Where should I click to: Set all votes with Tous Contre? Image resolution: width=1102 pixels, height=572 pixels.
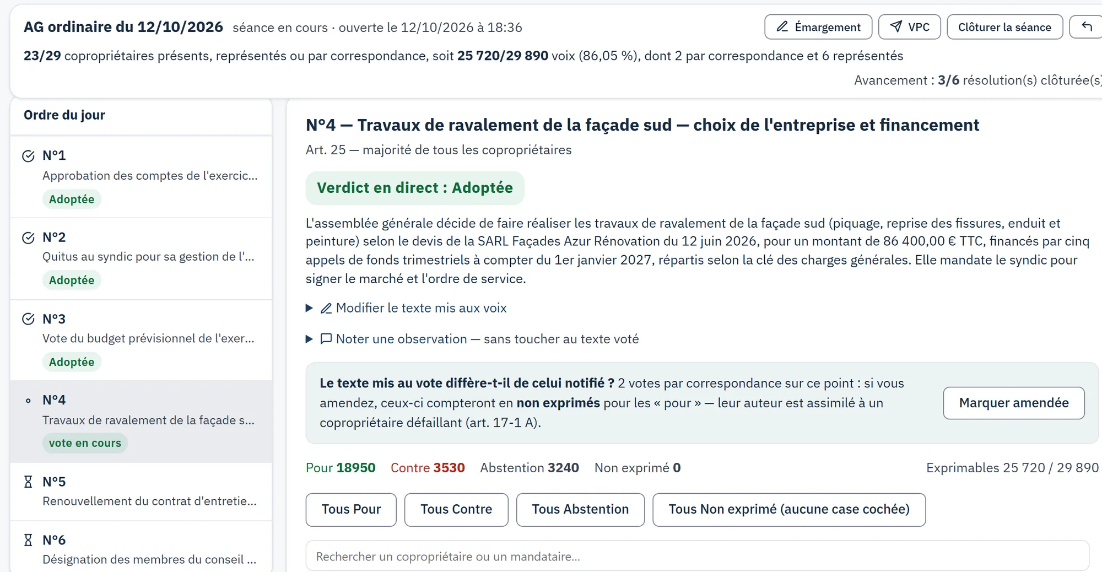[x=456, y=509]
